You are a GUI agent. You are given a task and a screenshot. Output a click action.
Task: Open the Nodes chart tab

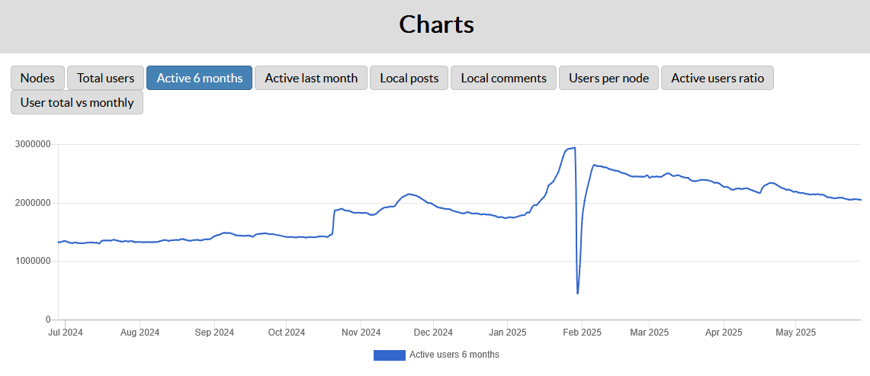[x=37, y=78]
